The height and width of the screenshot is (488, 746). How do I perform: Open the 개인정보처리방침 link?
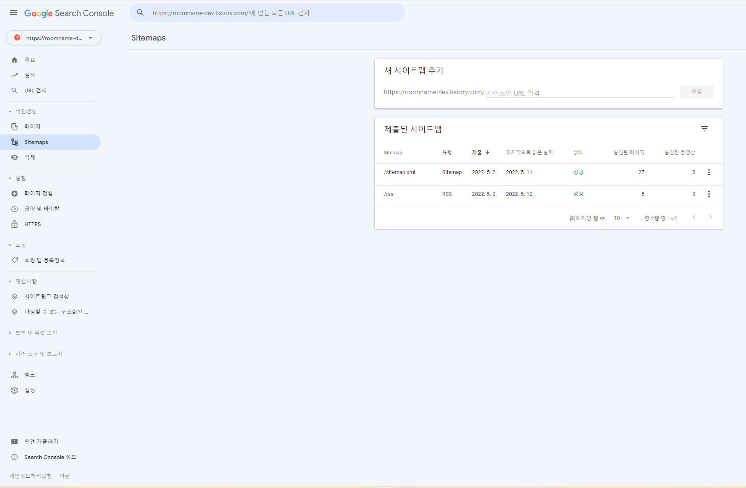(x=31, y=476)
